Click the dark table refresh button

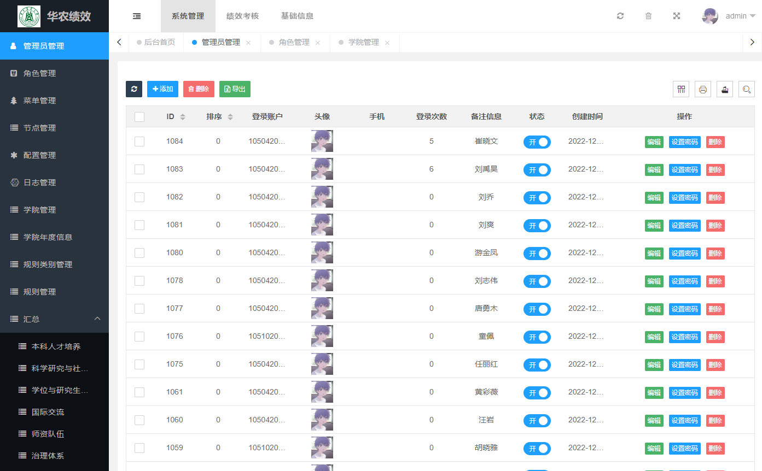[x=134, y=89]
